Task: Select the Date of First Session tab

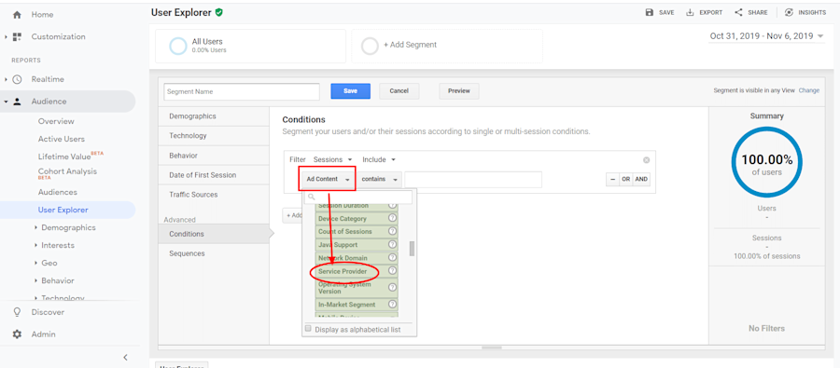Action: pyautogui.click(x=214, y=175)
